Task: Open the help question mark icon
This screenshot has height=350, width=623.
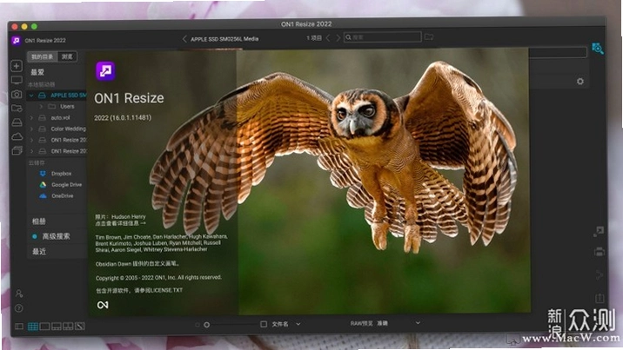Action: point(18,308)
